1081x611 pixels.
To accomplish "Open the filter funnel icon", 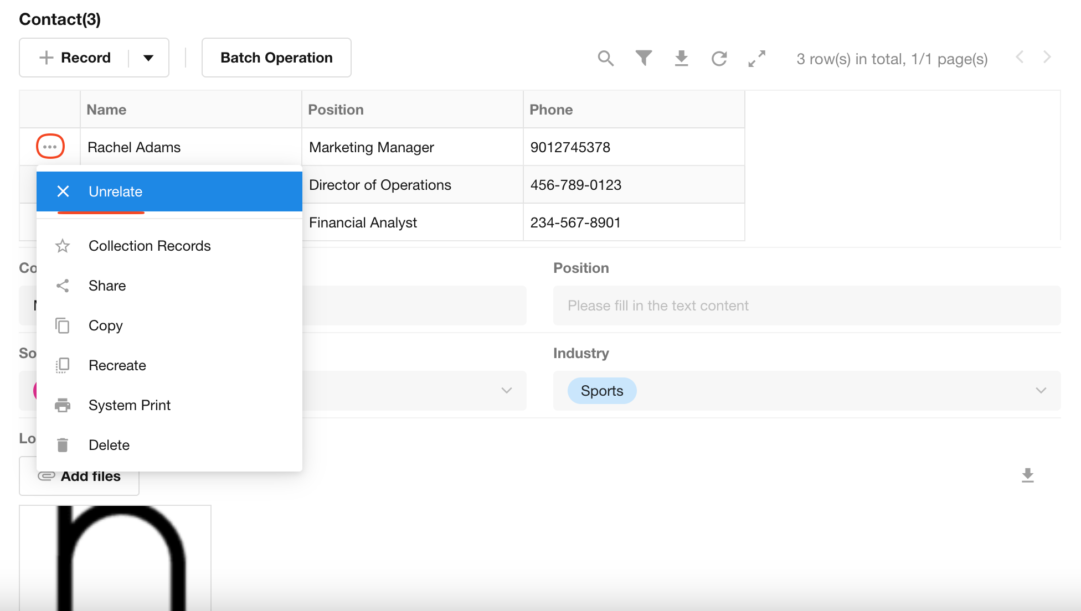I will pyautogui.click(x=644, y=58).
